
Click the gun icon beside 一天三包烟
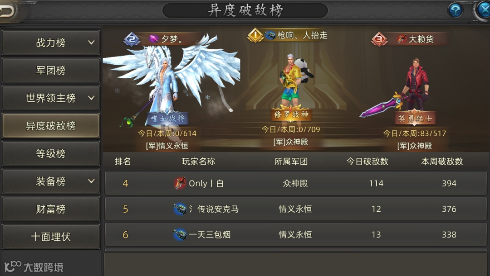[180, 234]
